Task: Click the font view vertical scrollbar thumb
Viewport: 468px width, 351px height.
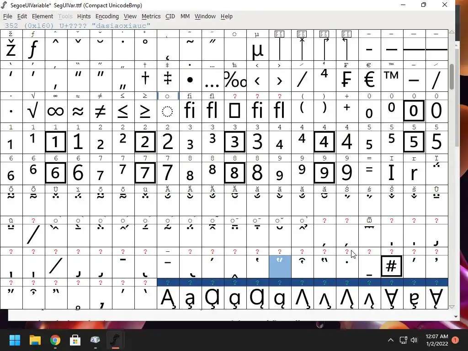Action: [452, 77]
